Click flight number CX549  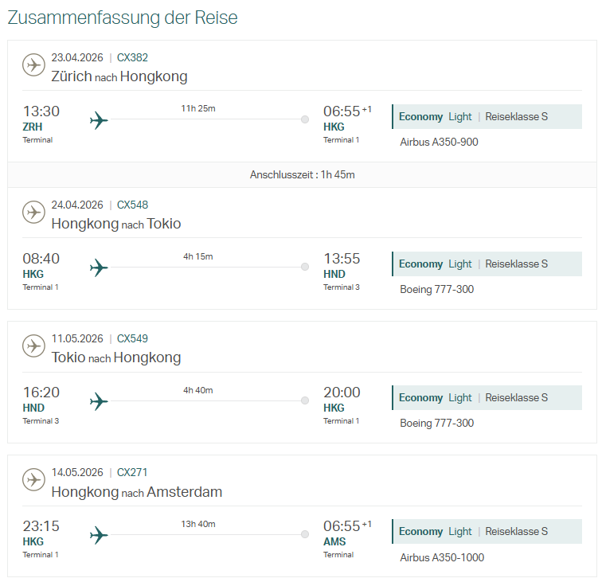[132, 338]
